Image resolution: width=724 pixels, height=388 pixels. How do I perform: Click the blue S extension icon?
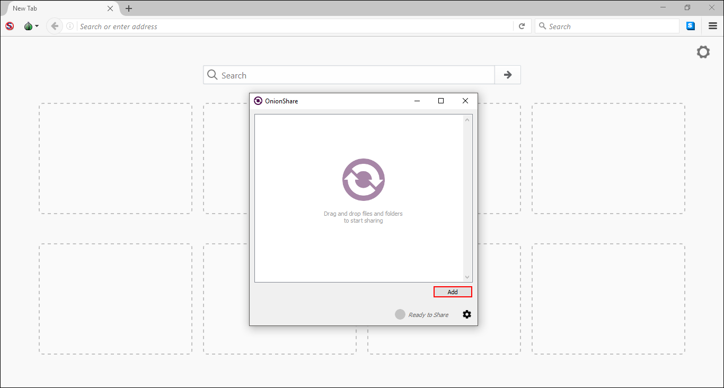[691, 26]
